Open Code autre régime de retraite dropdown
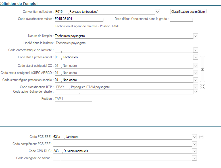 (x=196, y=92)
